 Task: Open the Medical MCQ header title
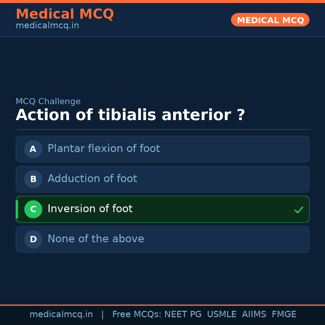(x=65, y=14)
